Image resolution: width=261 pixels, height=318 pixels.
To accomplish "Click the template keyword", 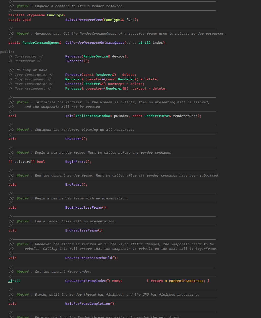I will click(16, 15).
